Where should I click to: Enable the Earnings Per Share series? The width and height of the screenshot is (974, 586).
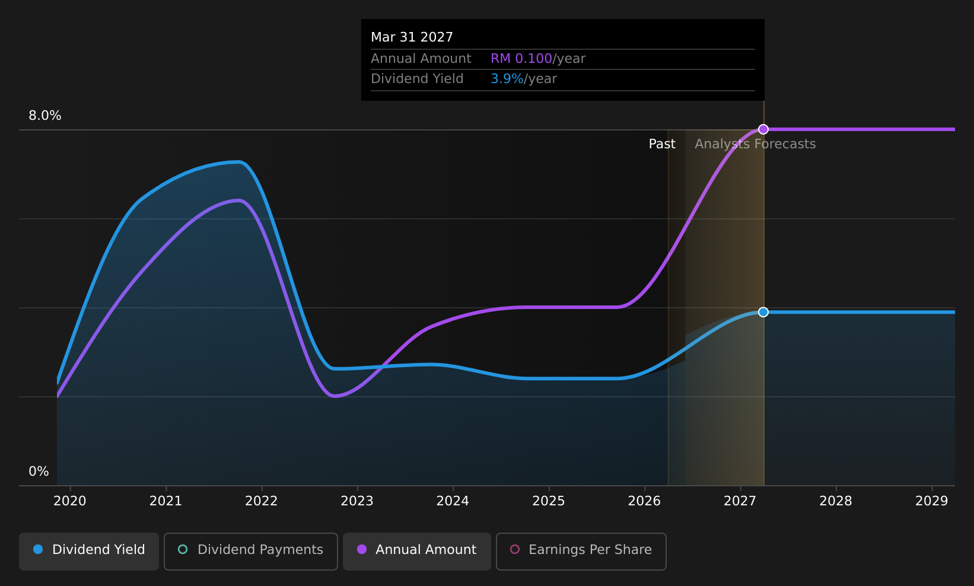pyautogui.click(x=581, y=552)
